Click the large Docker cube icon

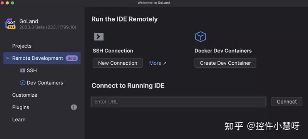201,37
